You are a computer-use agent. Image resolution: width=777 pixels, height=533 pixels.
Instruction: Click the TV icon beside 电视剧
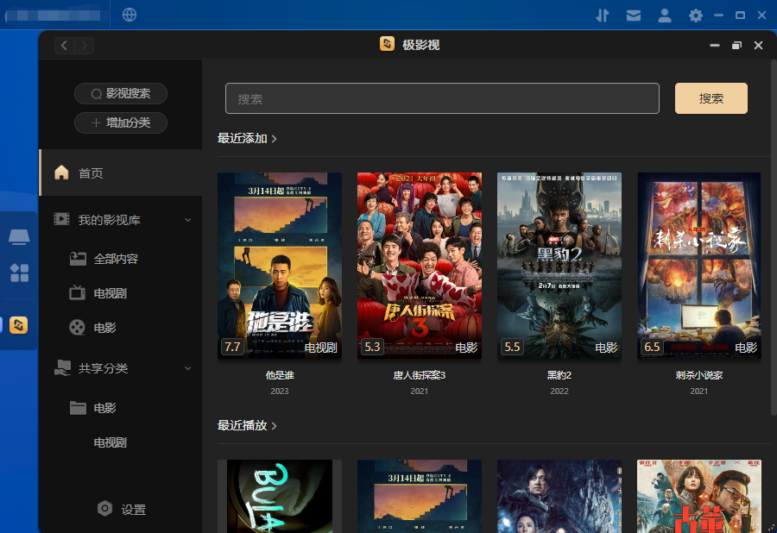tap(78, 292)
